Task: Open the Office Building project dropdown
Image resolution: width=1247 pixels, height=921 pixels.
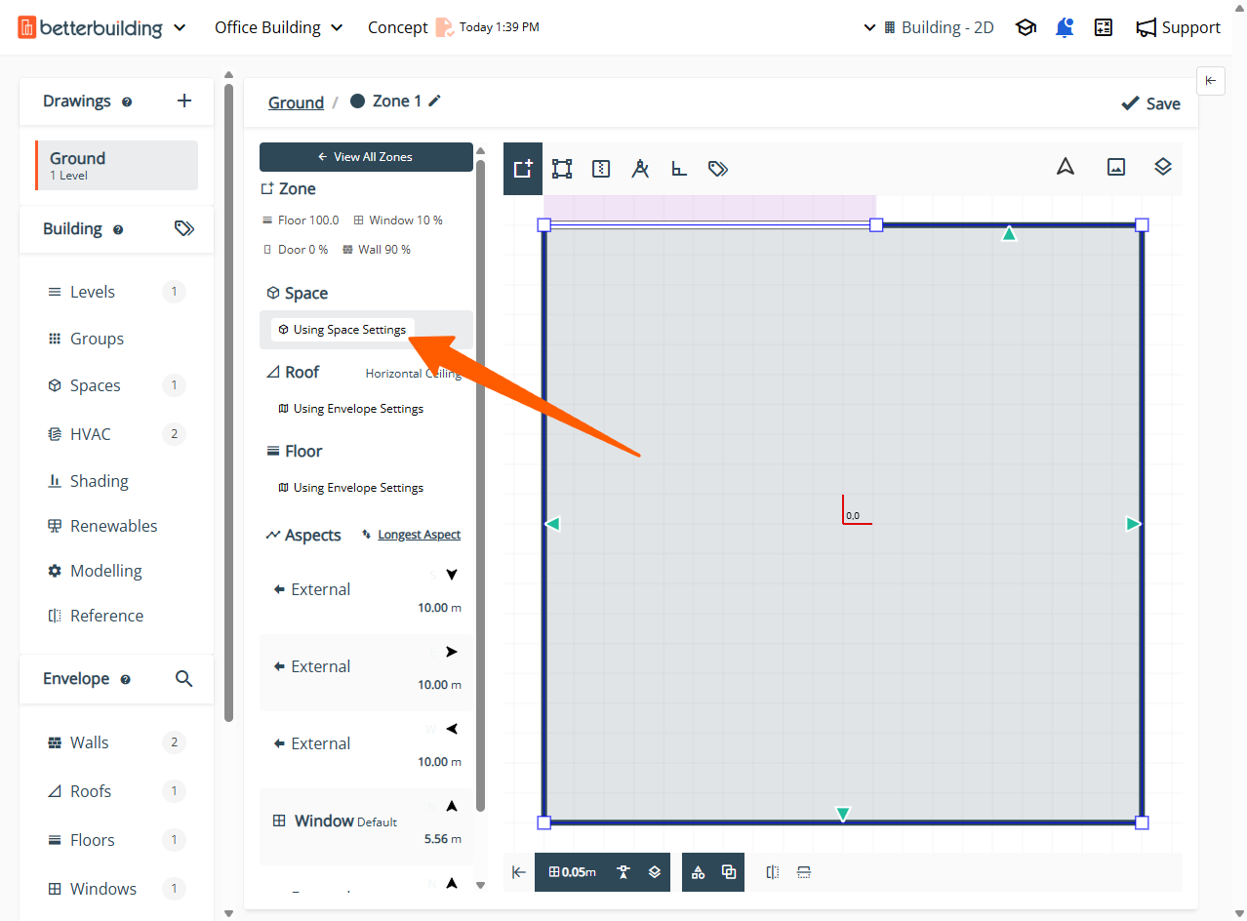Action: coord(279,27)
